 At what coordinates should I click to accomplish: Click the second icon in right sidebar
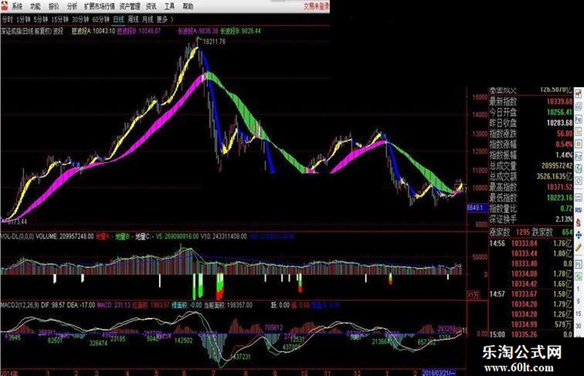(x=578, y=107)
